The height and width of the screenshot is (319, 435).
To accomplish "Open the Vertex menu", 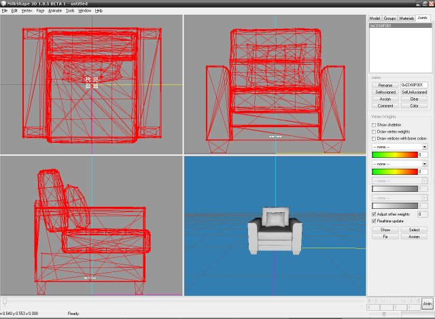I will [27, 11].
